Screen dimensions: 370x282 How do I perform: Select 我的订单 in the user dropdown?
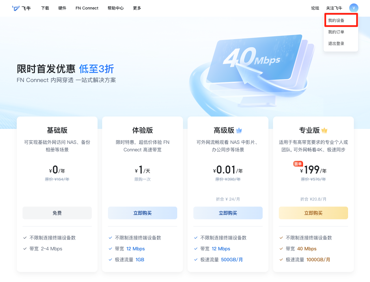tap(341, 32)
